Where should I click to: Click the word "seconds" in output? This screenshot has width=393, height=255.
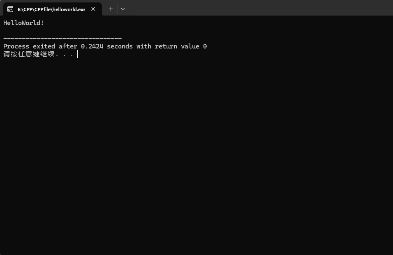click(x=120, y=46)
